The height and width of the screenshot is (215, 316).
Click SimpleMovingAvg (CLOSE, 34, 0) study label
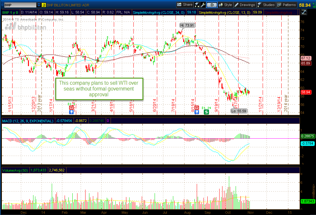158,13
